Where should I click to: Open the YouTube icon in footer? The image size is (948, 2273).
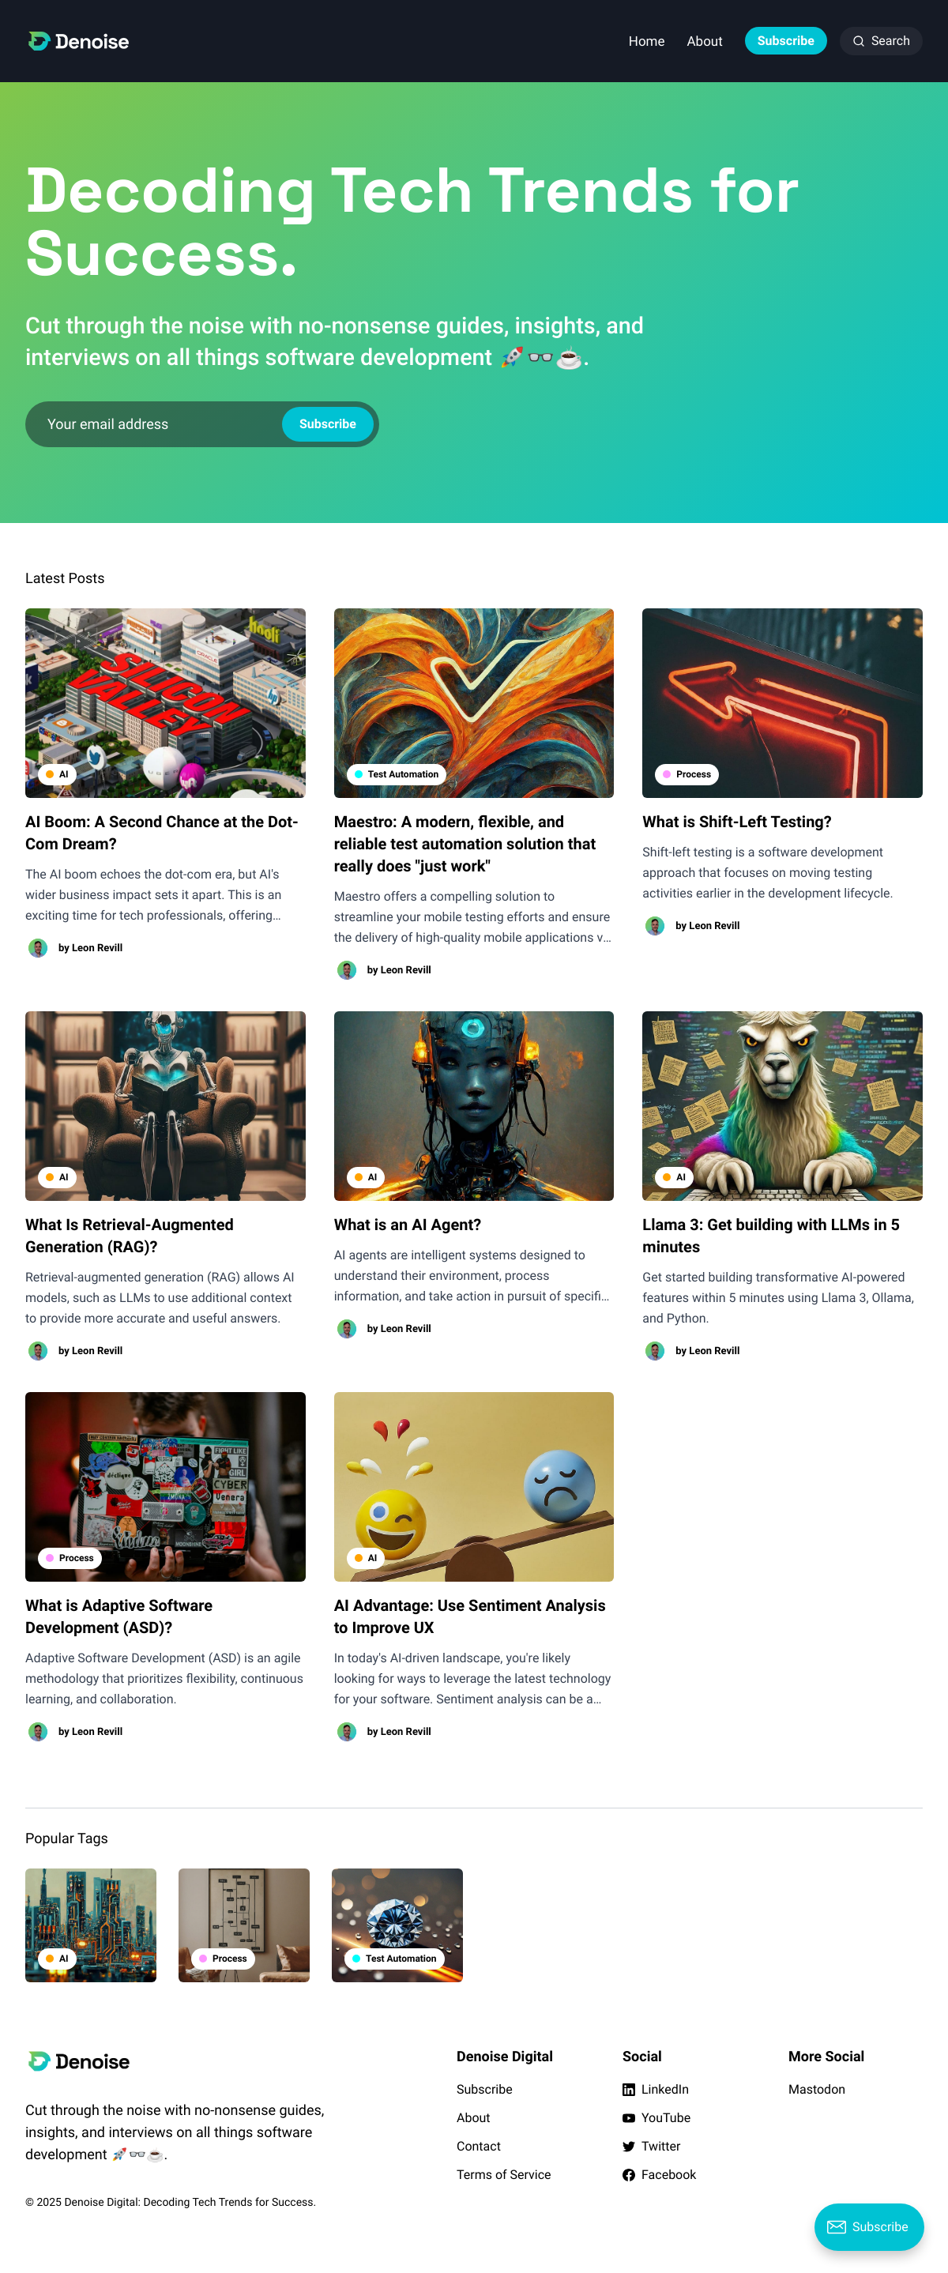(x=629, y=2117)
